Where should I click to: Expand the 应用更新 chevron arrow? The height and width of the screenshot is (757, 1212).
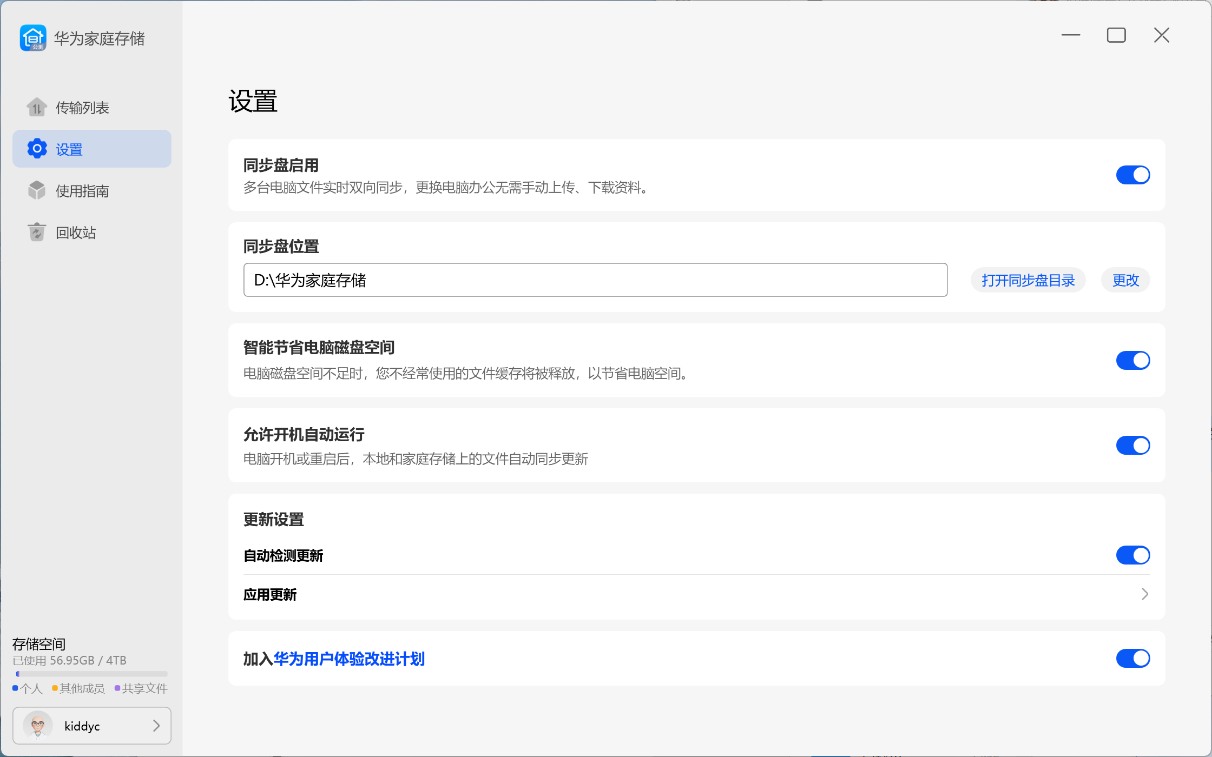coord(1144,594)
